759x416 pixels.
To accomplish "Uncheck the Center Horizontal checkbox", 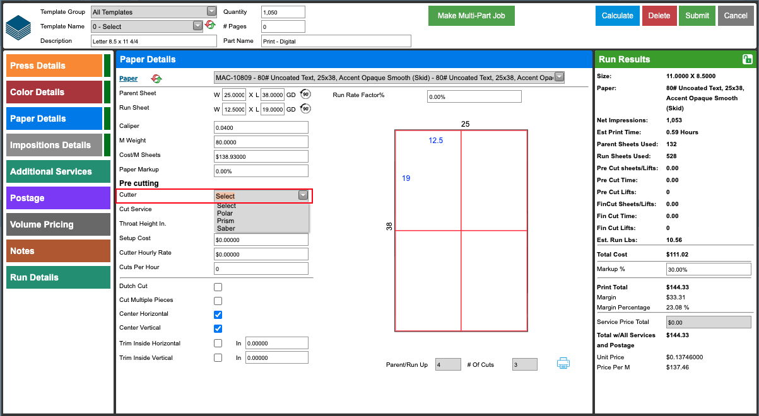I will 218,315.
